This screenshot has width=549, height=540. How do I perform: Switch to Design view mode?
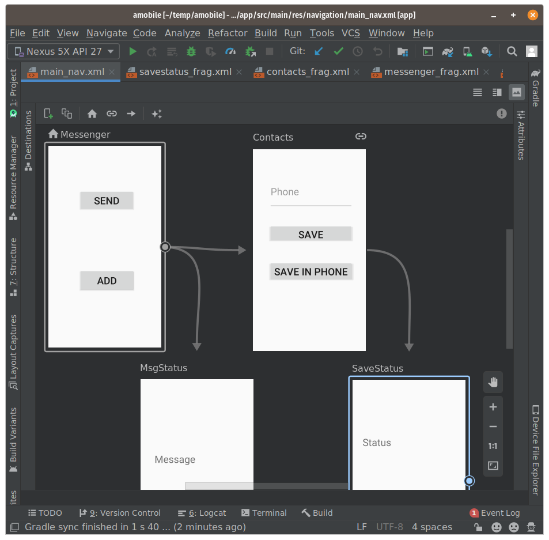(x=516, y=92)
